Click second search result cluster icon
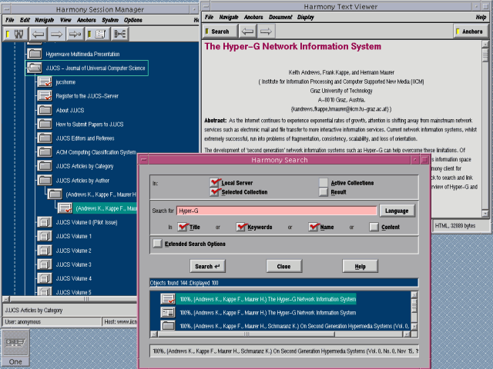This screenshot has width=493, height=369. (x=168, y=313)
